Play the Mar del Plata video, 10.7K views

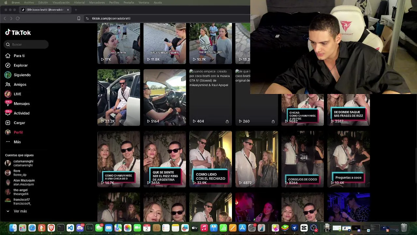(x=210, y=43)
